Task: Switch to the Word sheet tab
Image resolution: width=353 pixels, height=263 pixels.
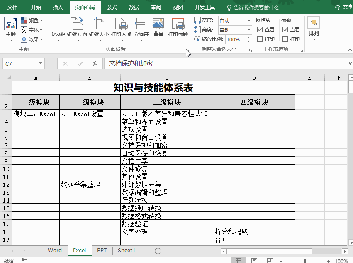Action: coord(55,251)
